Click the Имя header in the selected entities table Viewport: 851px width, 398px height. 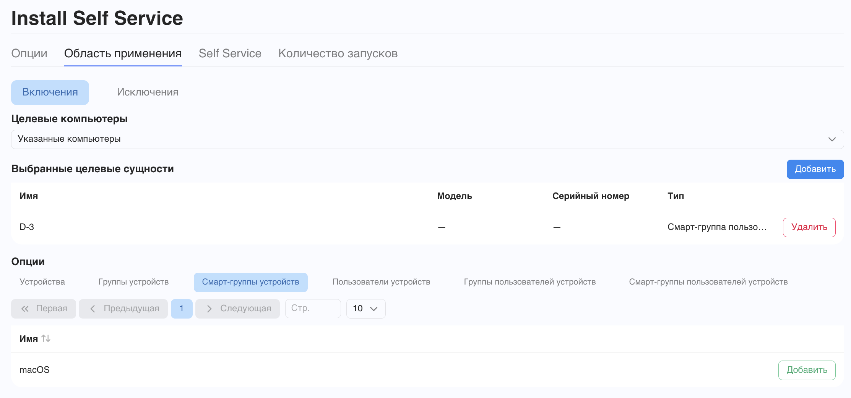point(29,196)
